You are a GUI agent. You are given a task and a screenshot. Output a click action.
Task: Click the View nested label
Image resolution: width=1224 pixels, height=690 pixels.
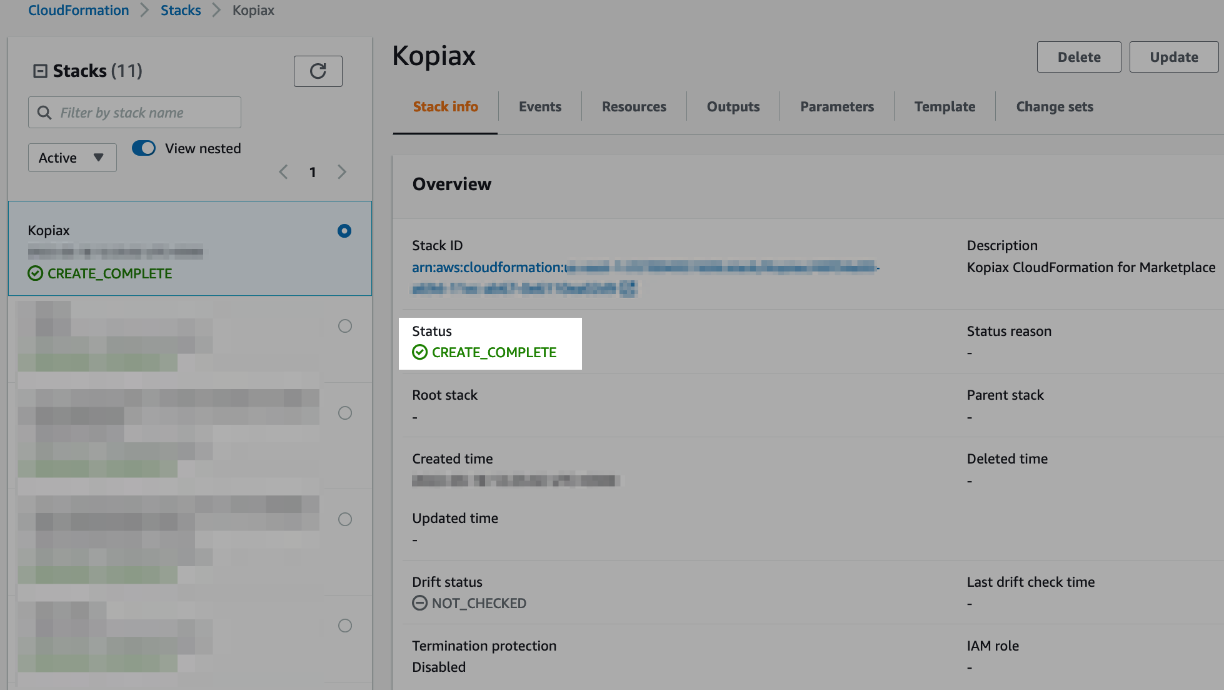(203, 149)
